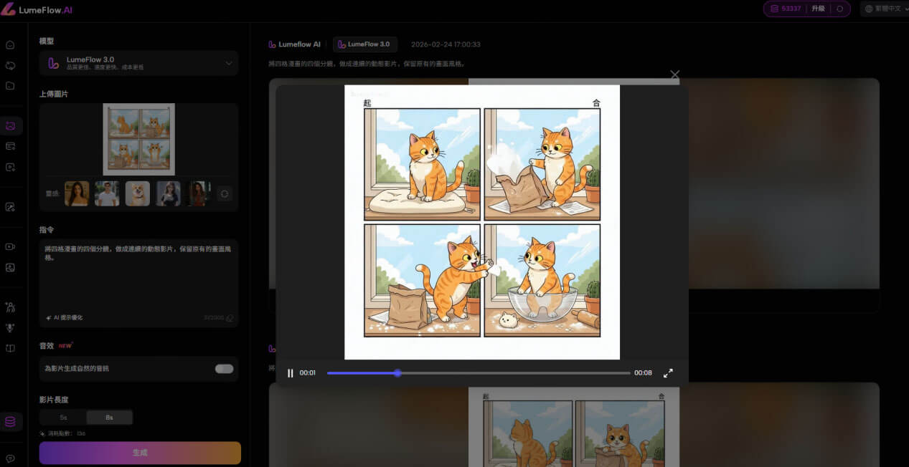The width and height of the screenshot is (909, 467).
Task: Open the book icon in the sidebar
Action: (10, 349)
